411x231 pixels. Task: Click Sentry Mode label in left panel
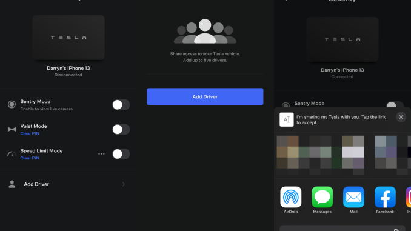click(35, 101)
